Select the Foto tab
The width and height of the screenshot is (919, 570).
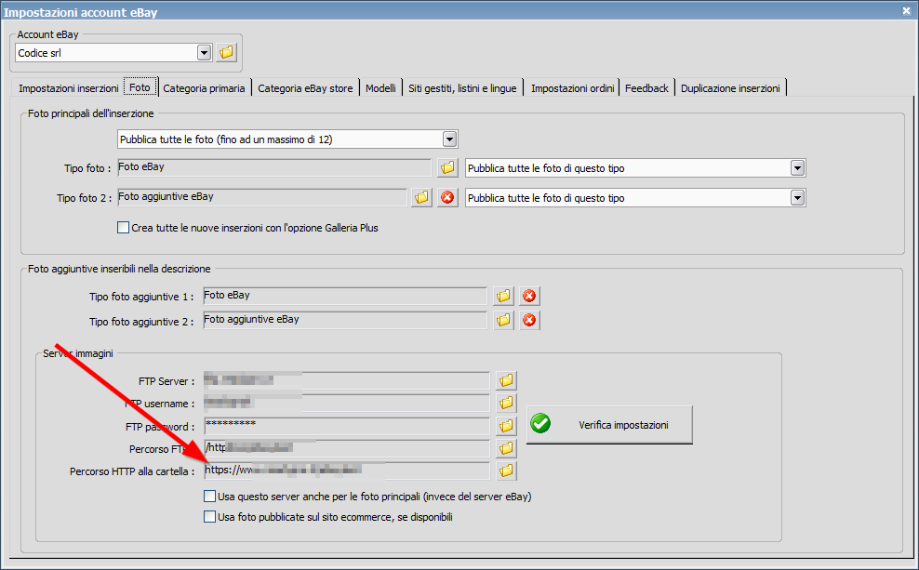point(140,87)
